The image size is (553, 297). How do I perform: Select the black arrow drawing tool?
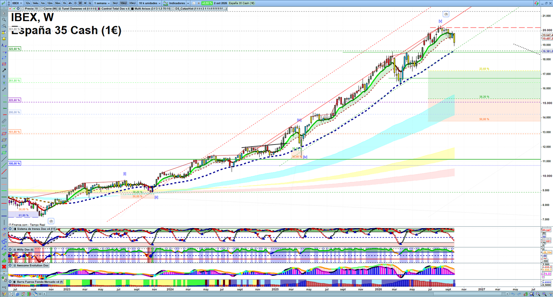(4, 70)
